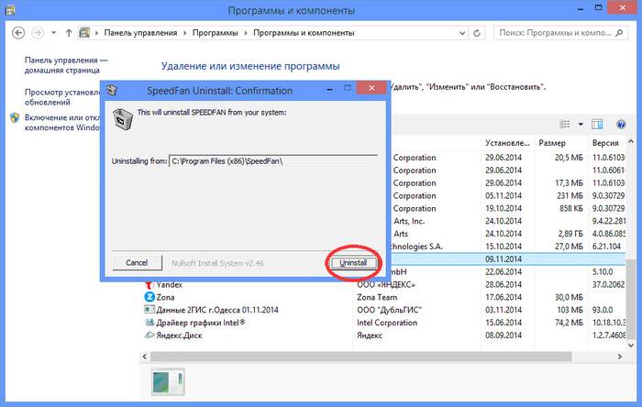This screenshot has width=642, height=407.
Task: Click the trash can icon in SpeedFan dialog
Action: (x=122, y=119)
